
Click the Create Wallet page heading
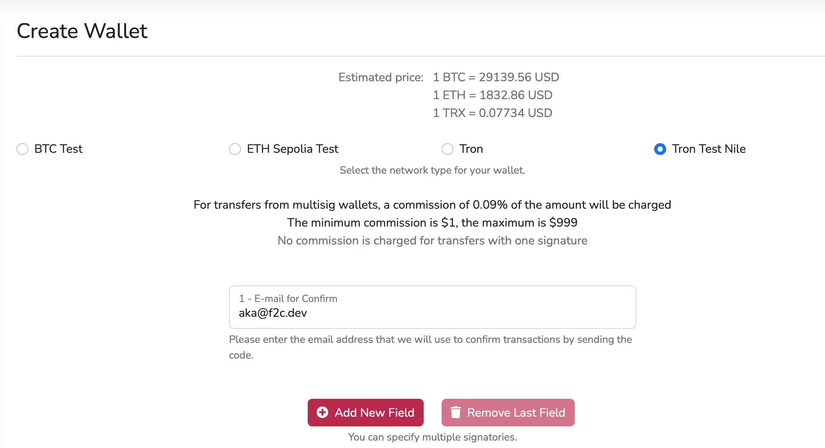click(82, 31)
